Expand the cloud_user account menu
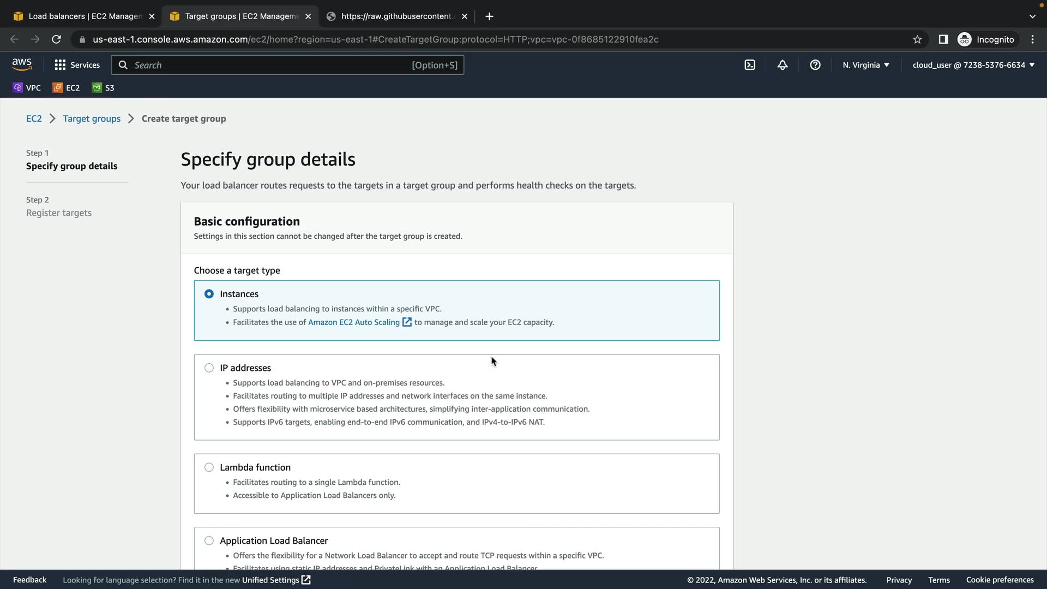1047x589 pixels. [x=973, y=65]
